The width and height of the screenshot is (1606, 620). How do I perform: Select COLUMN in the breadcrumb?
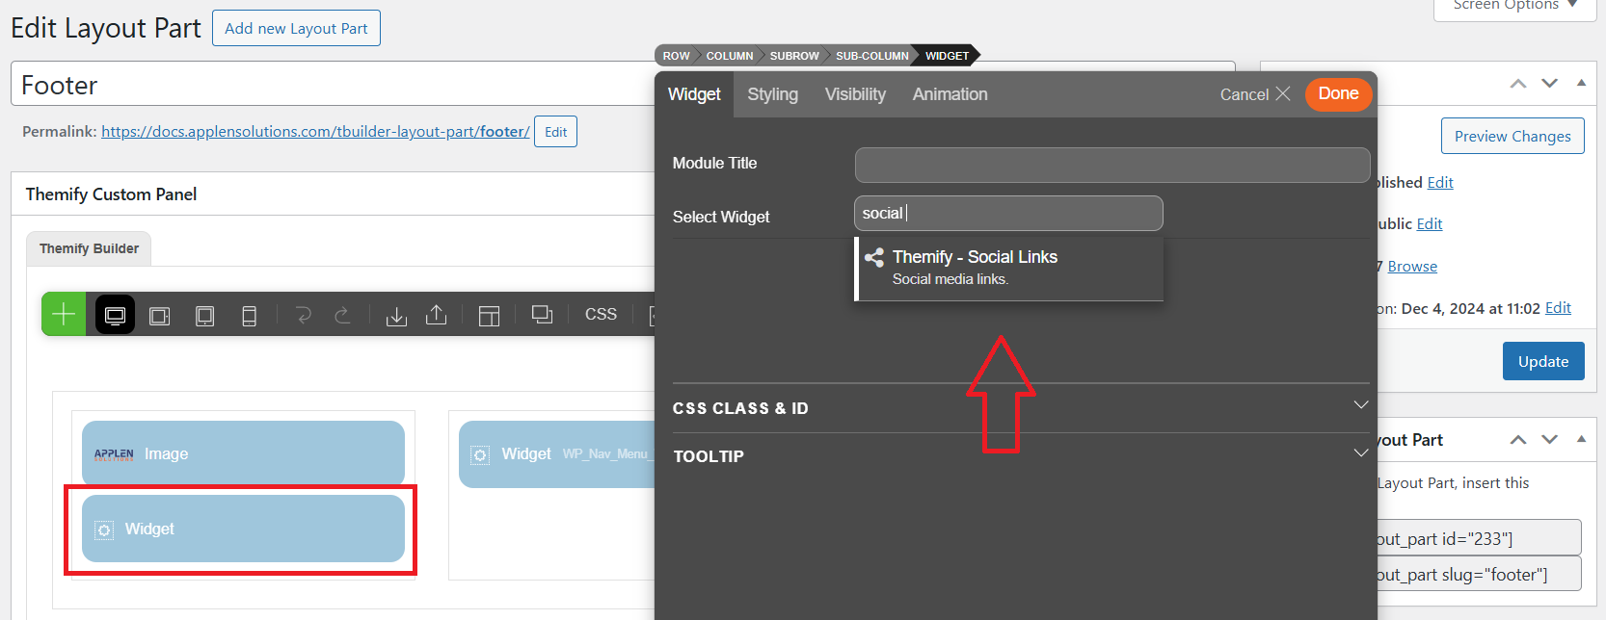[730, 56]
